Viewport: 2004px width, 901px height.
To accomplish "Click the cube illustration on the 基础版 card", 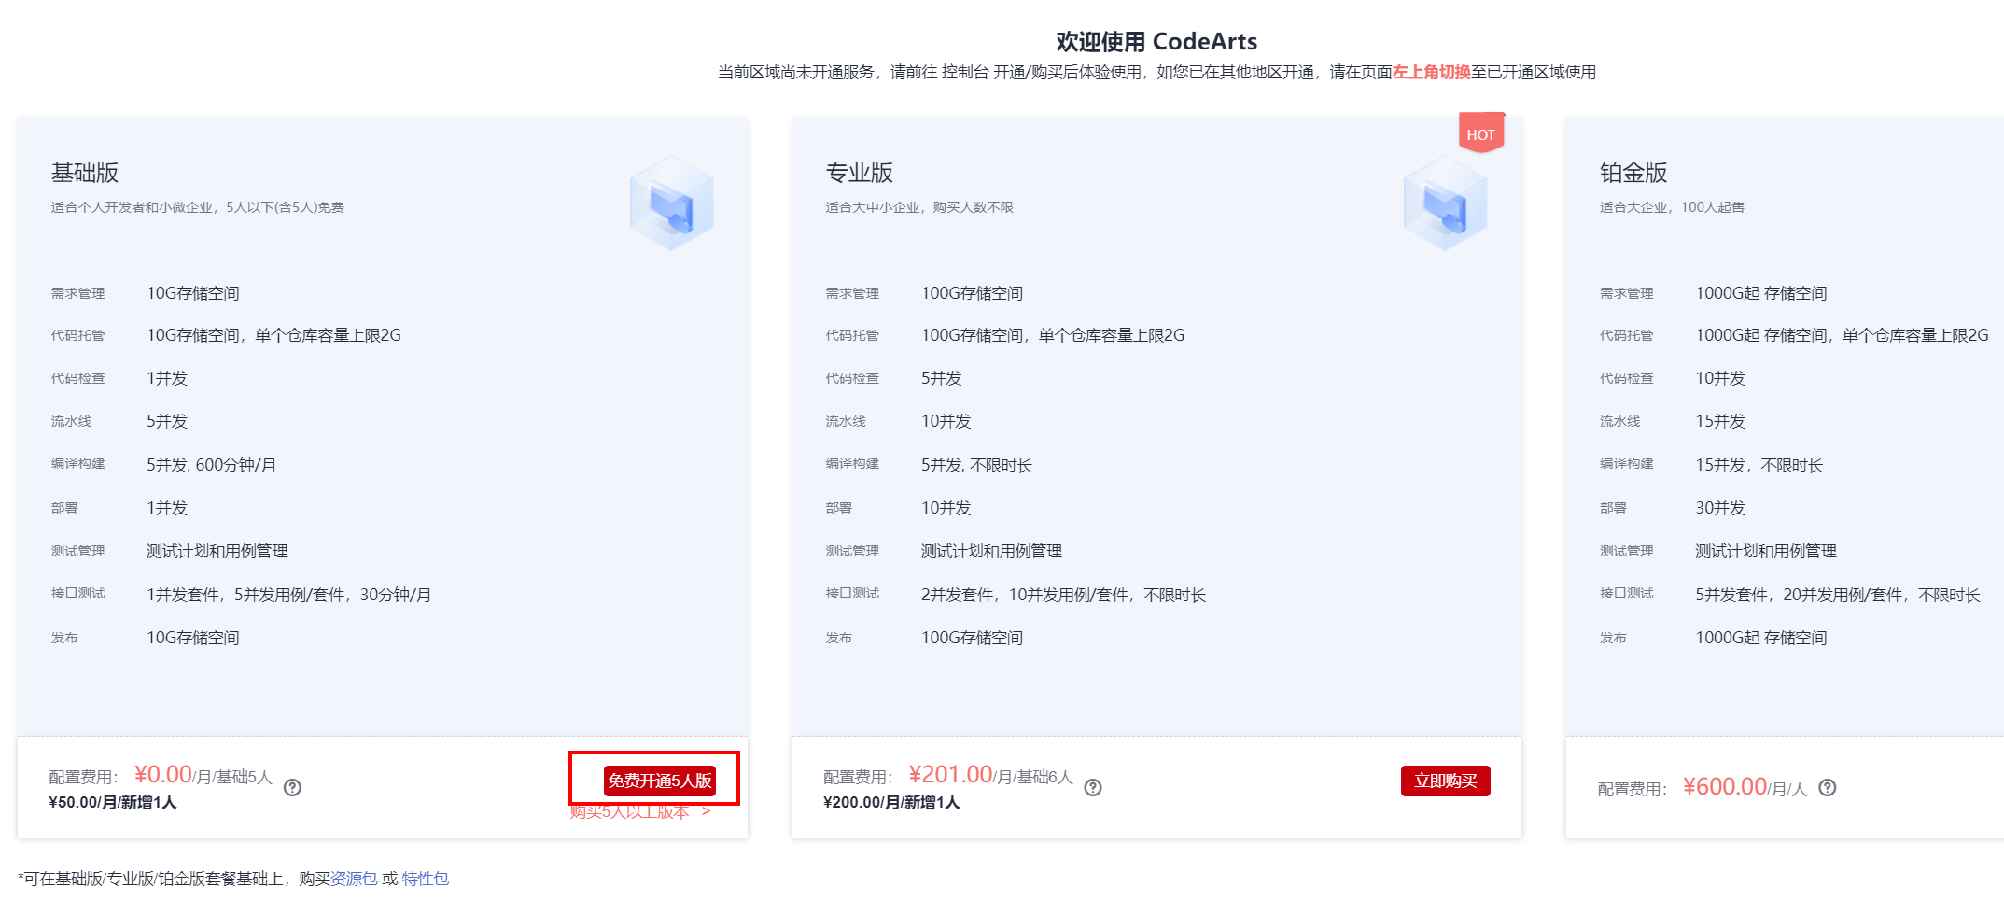I will (x=672, y=203).
